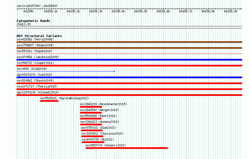250x159 pixels.
Task: Click the ruler's right arrow end
Action: click(241, 9)
